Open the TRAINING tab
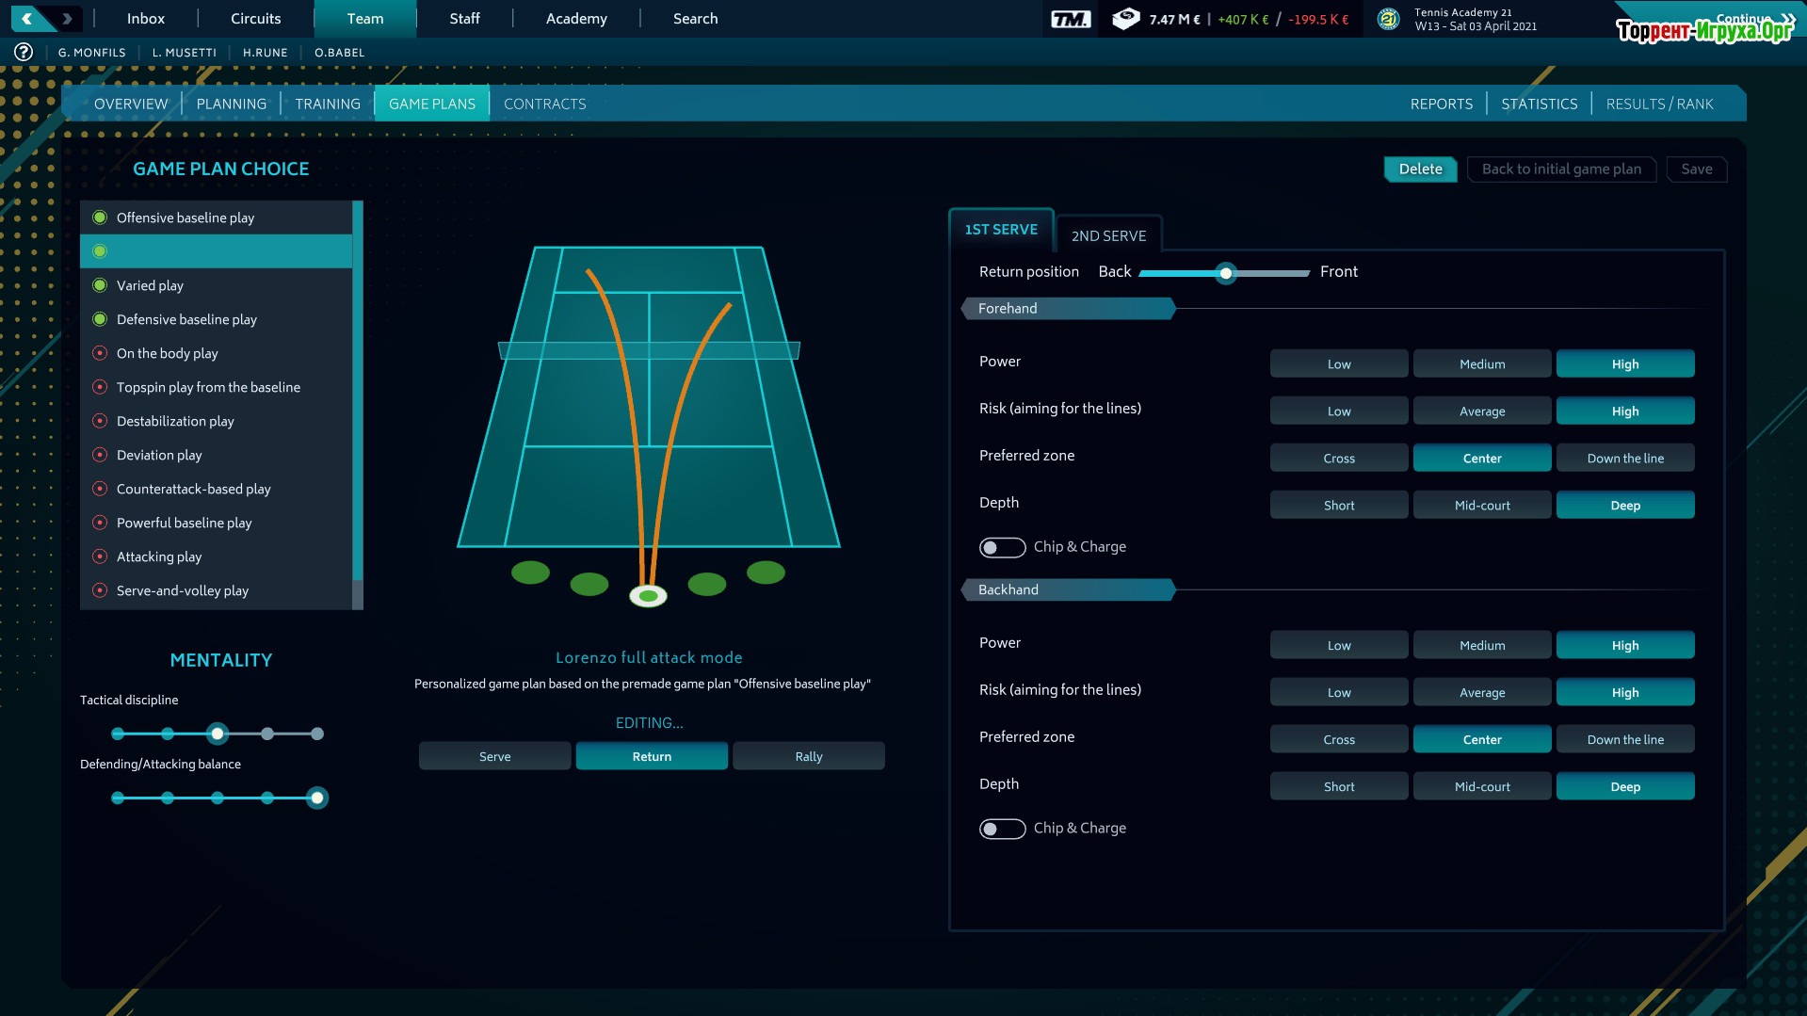 (x=327, y=104)
